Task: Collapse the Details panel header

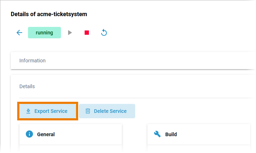Action: pyautogui.click(x=133, y=86)
